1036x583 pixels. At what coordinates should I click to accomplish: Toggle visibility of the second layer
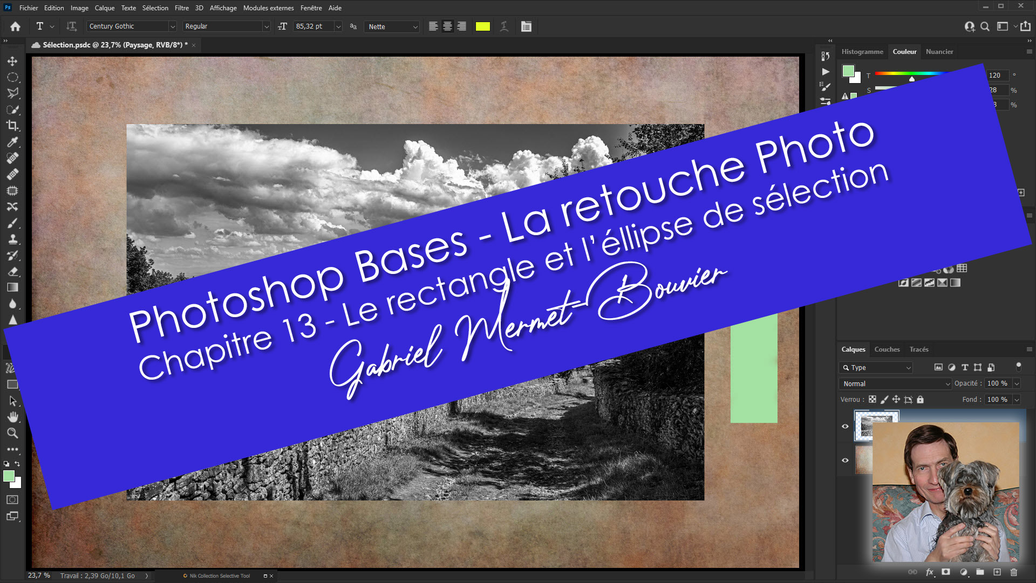click(846, 460)
